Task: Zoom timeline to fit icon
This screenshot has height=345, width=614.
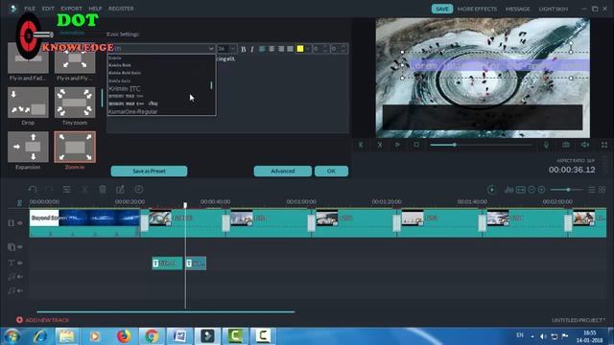Action: click(520, 190)
